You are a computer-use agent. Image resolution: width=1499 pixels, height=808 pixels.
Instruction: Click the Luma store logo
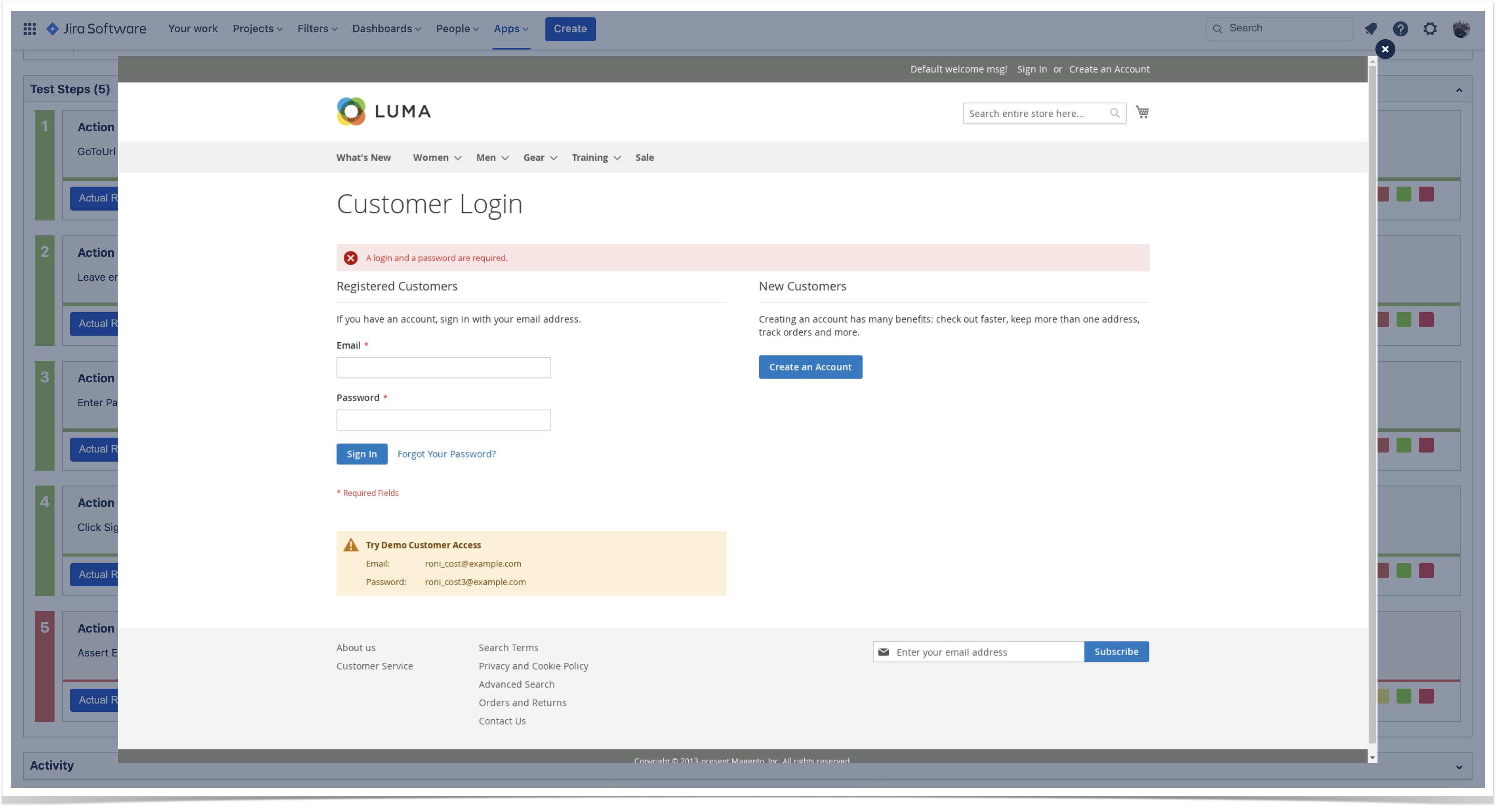click(x=383, y=111)
